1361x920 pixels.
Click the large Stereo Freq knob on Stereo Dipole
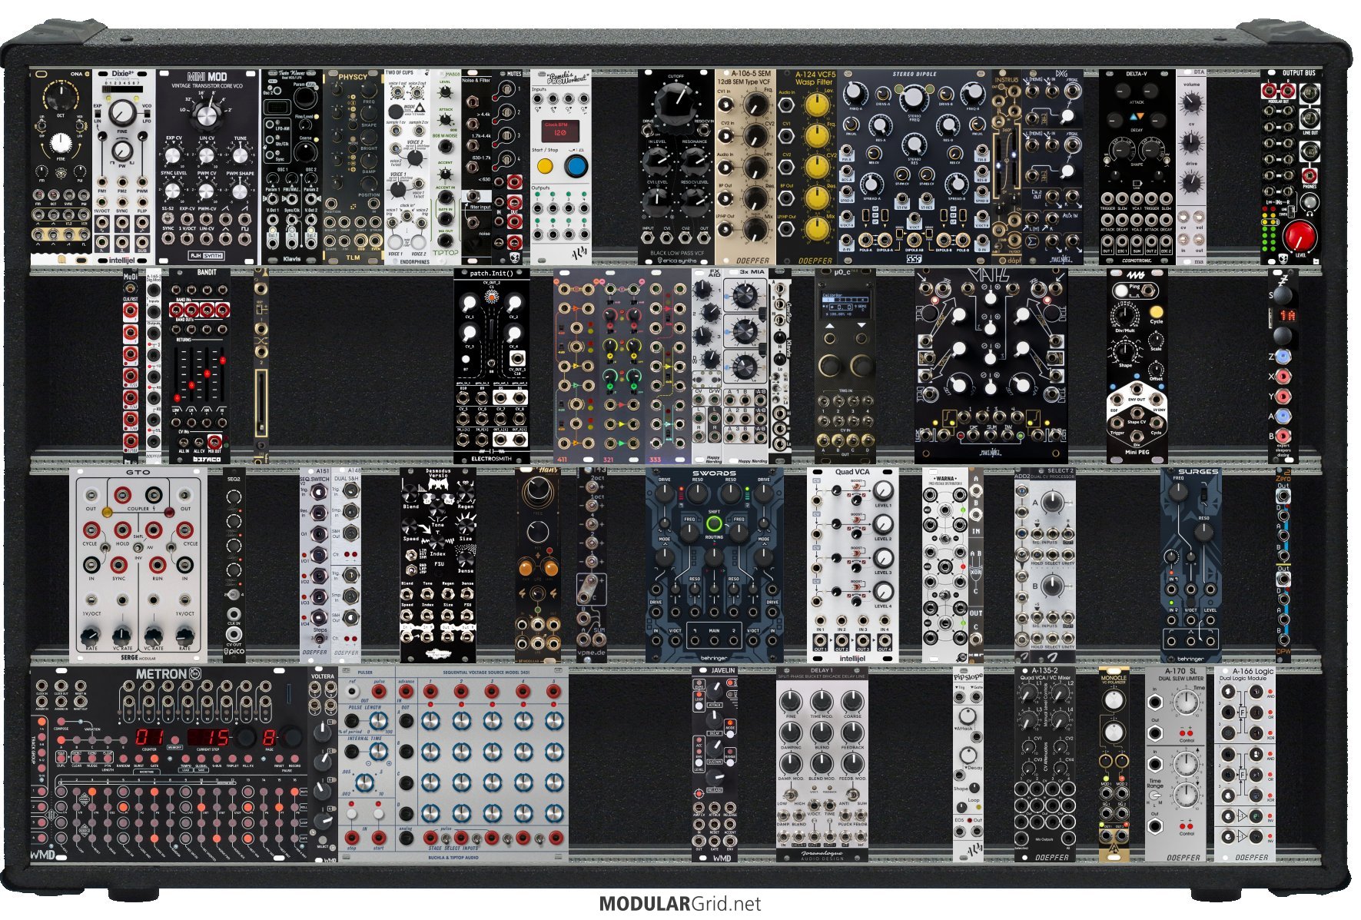[x=912, y=98]
